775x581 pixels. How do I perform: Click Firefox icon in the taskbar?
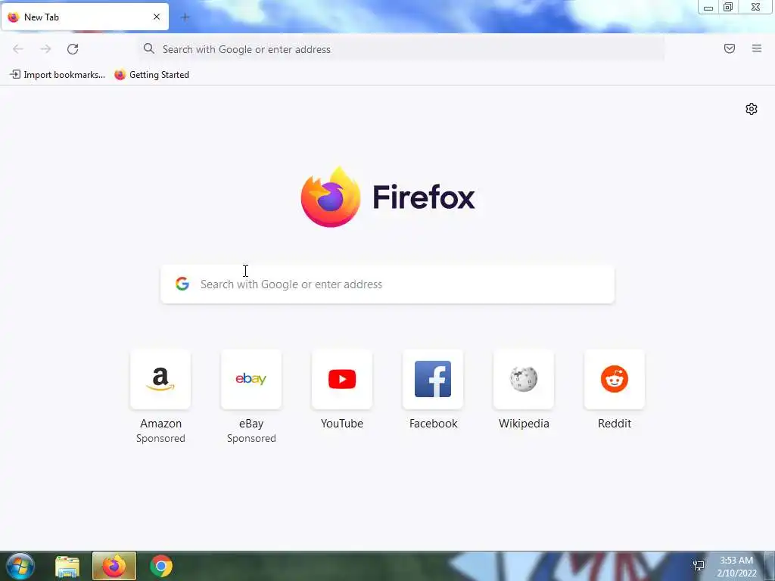114,566
